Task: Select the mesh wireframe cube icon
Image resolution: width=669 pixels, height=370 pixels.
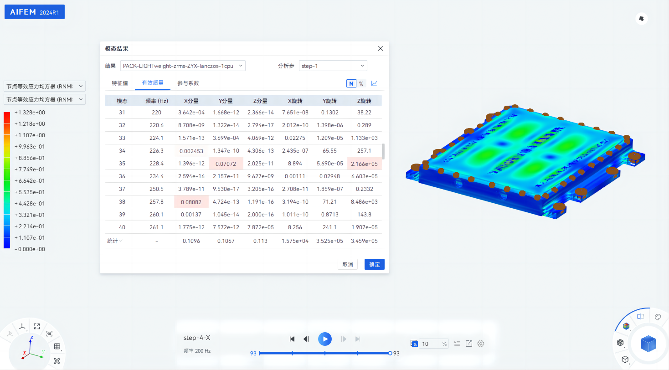Action: tap(620, 343)
